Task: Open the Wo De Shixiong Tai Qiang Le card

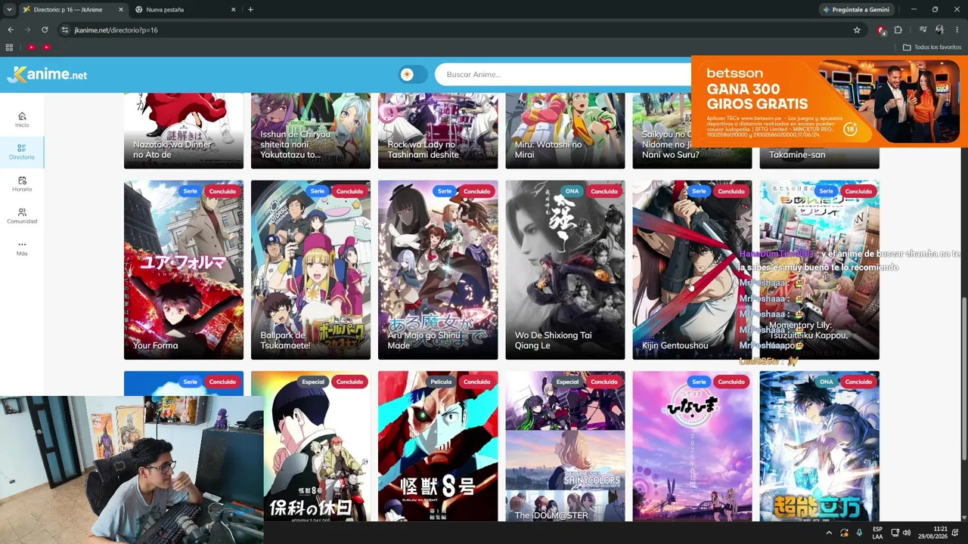Action: coord(565,270)
